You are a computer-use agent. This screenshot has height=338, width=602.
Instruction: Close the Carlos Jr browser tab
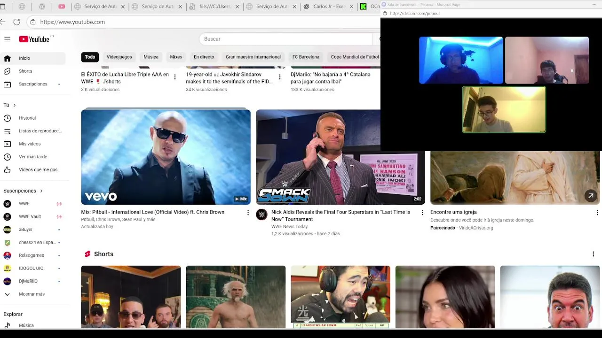point(351,7)
